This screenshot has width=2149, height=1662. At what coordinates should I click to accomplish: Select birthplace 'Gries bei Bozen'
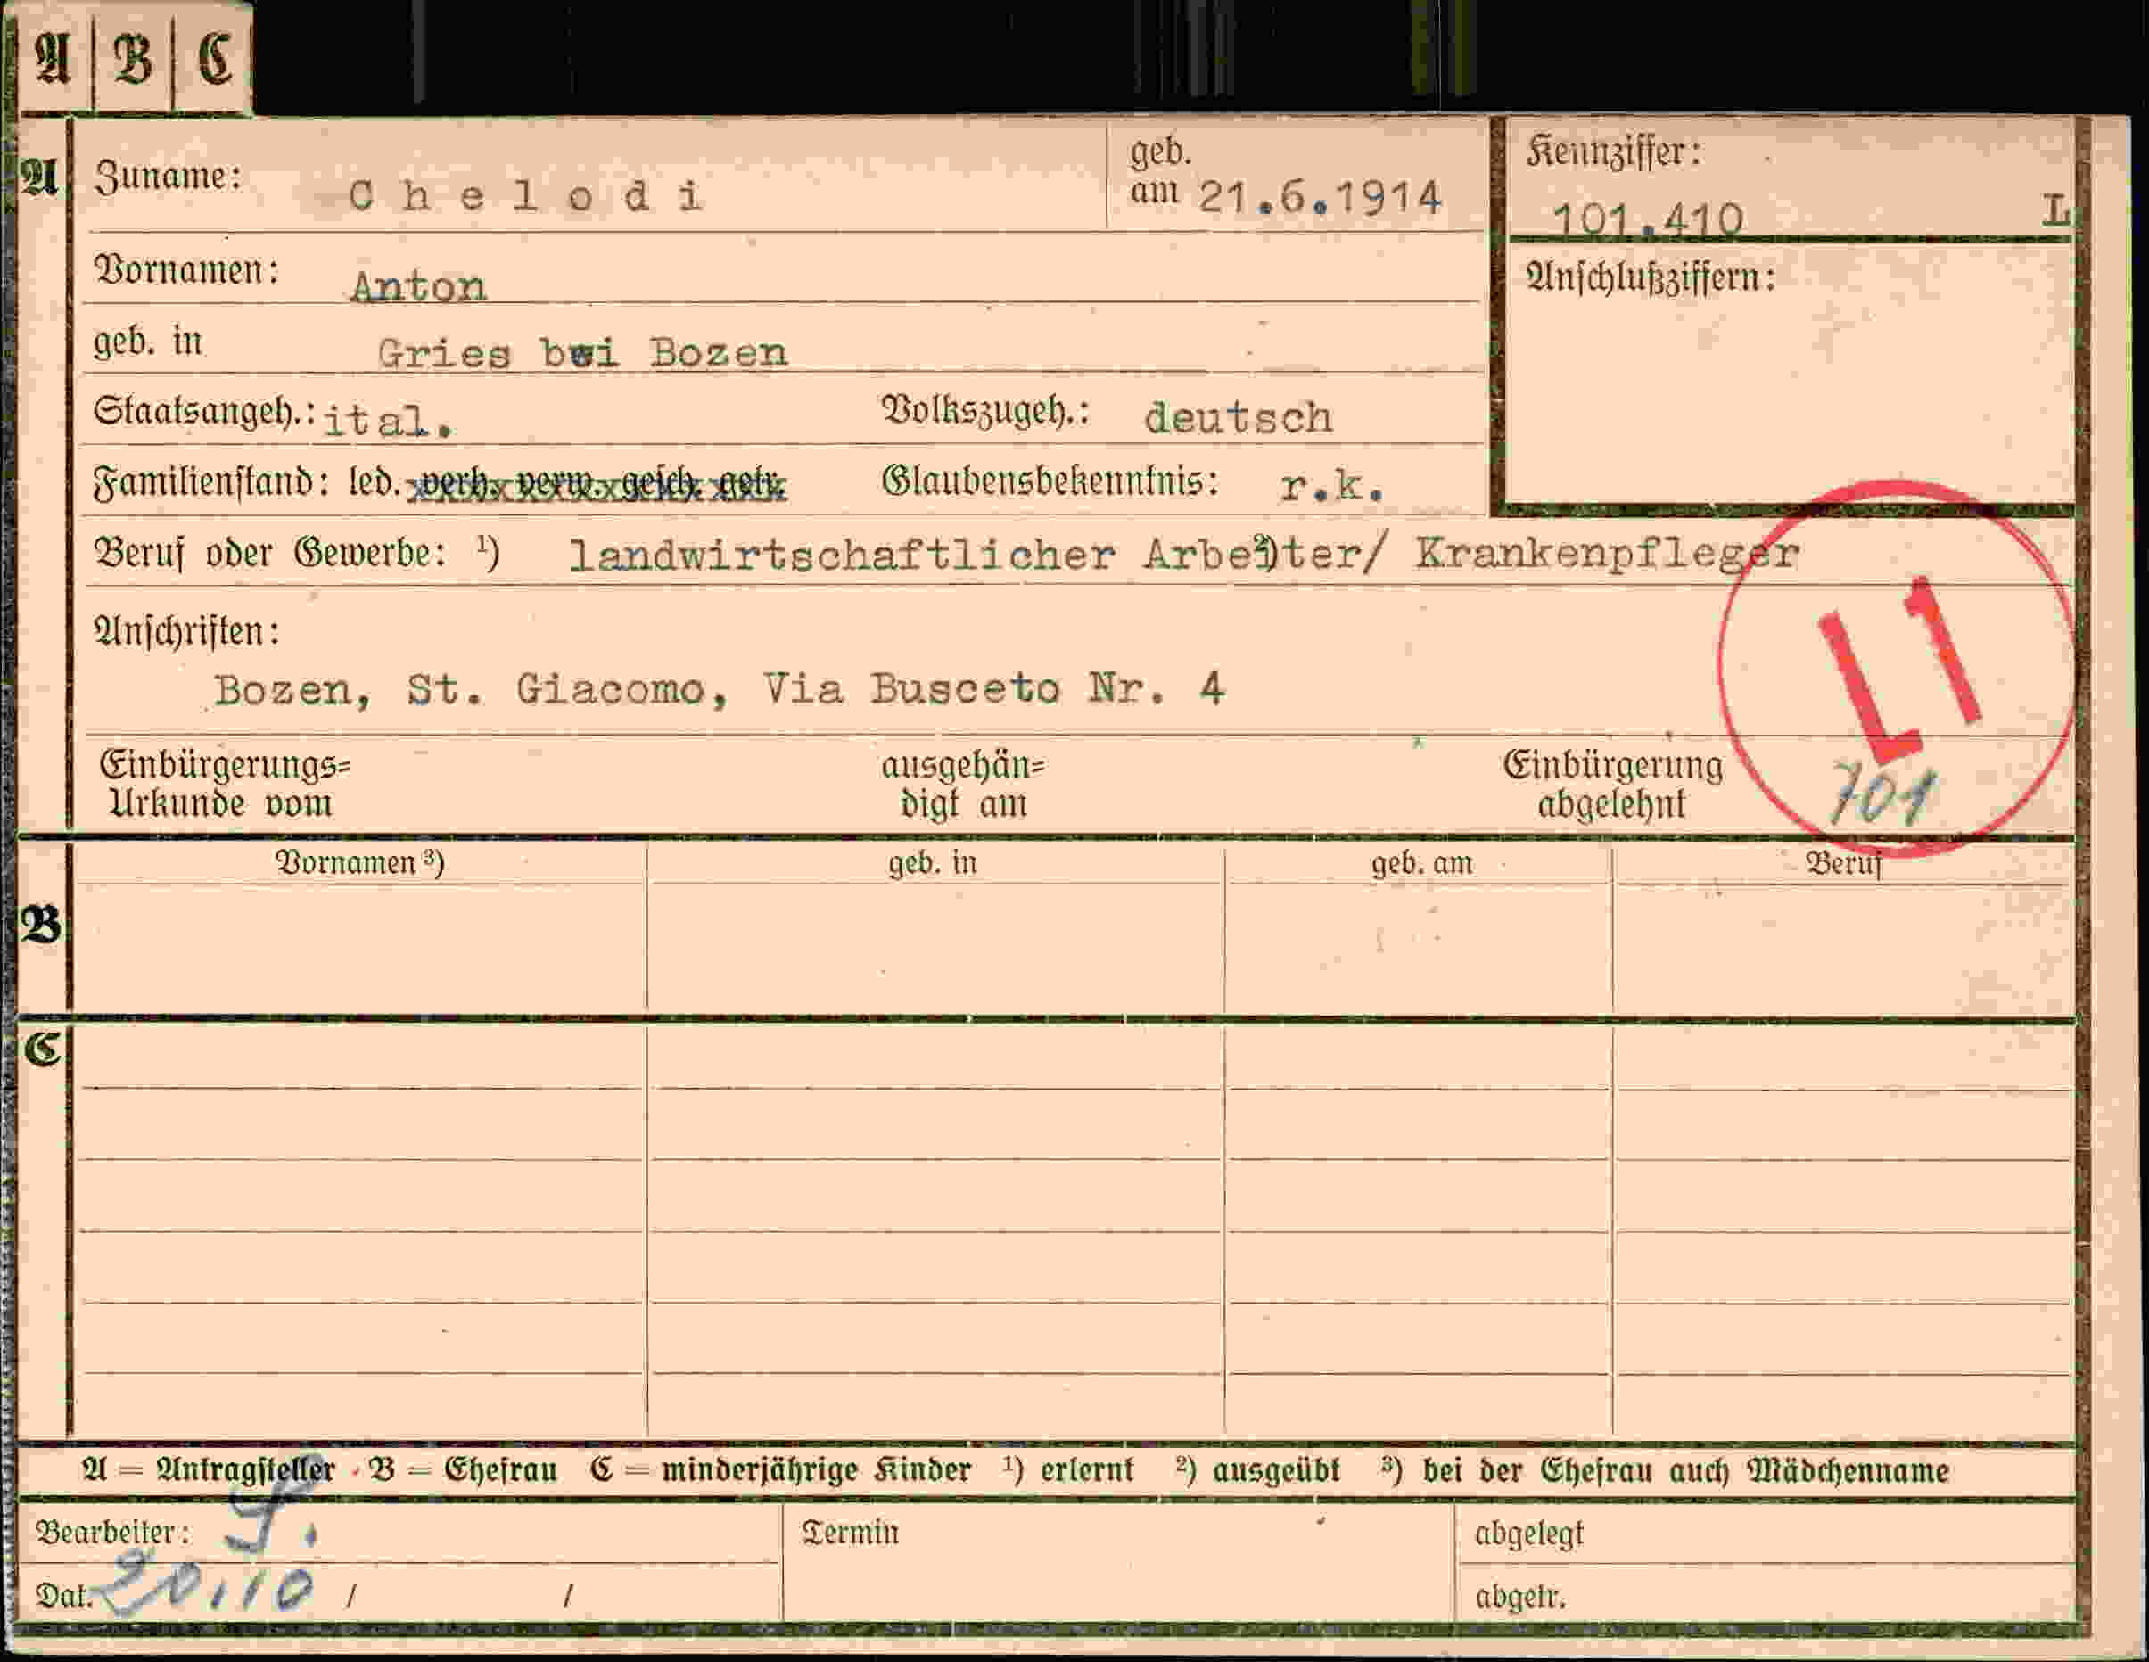tap(582, 352)
